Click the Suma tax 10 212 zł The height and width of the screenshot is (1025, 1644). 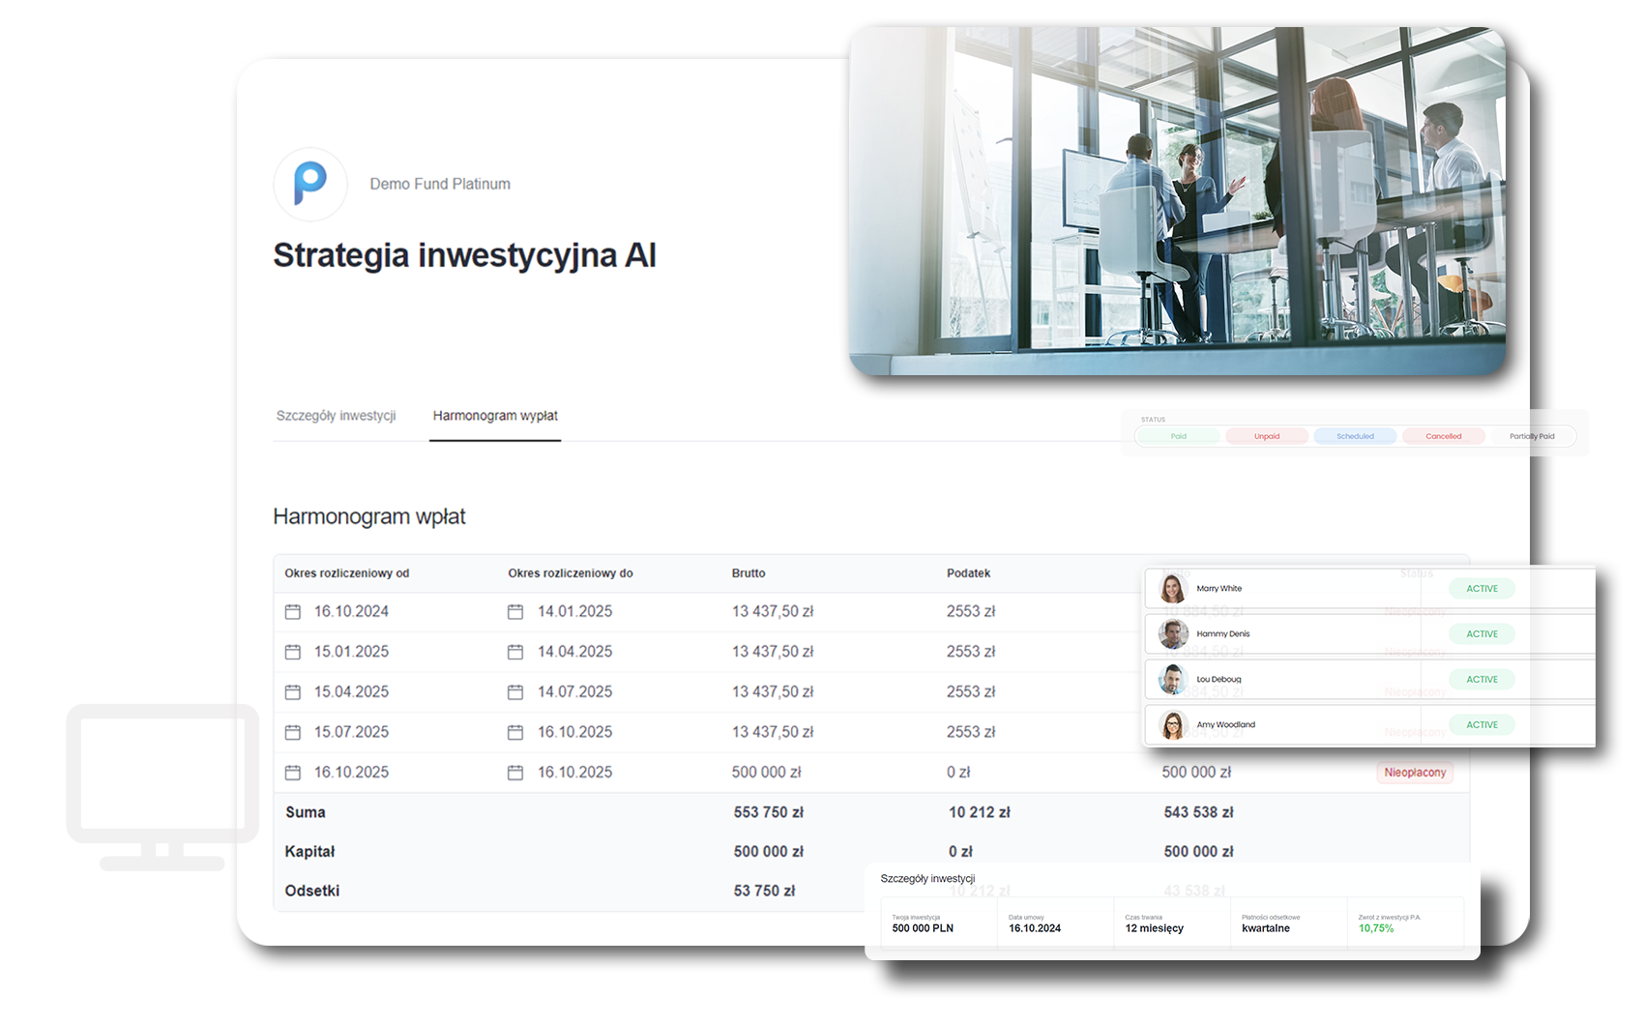pyautogui.click(x=980, y=812)
